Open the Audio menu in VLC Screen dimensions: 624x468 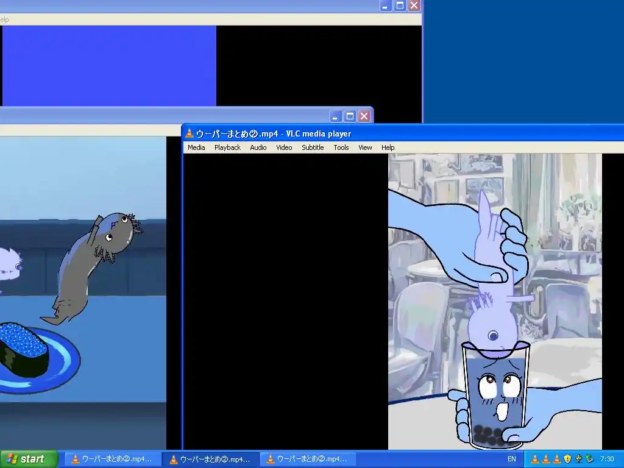point(258,147)
